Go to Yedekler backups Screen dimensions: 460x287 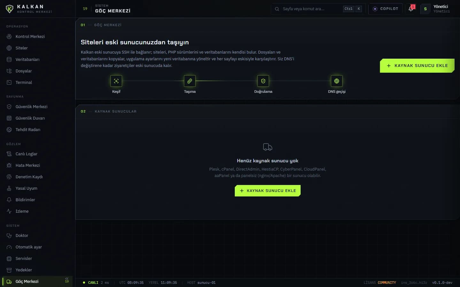click(x=37, y=270)
